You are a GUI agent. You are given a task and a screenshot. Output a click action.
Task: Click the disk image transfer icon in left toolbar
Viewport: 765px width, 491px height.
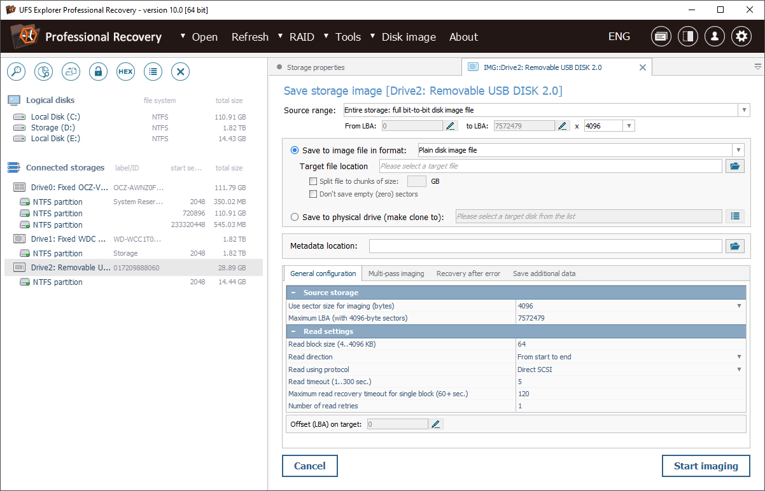[x=71, y=72]
